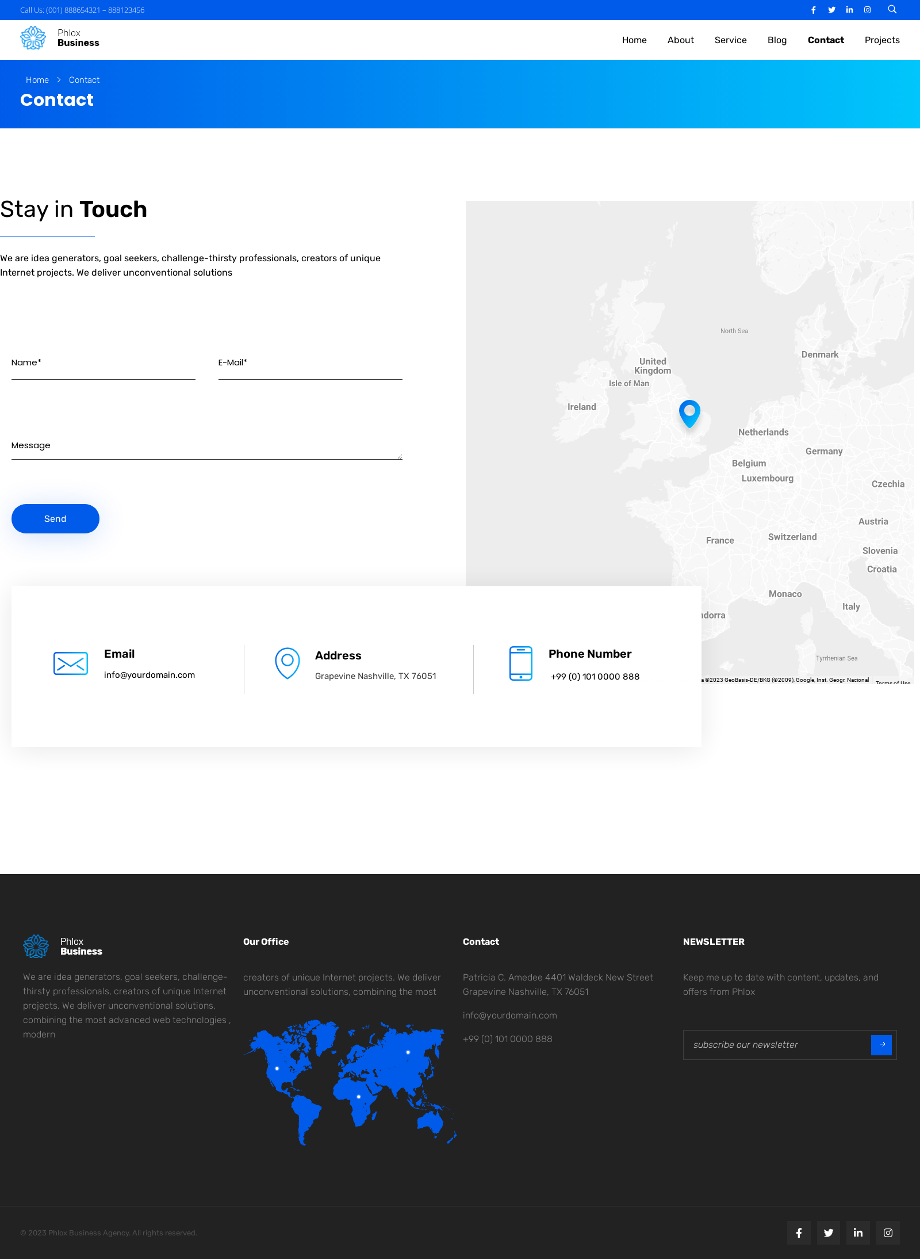Click the Home breadcrumb link
Image resolution: width=920 pixels, height=1259 pixels.
pos(37,80)
